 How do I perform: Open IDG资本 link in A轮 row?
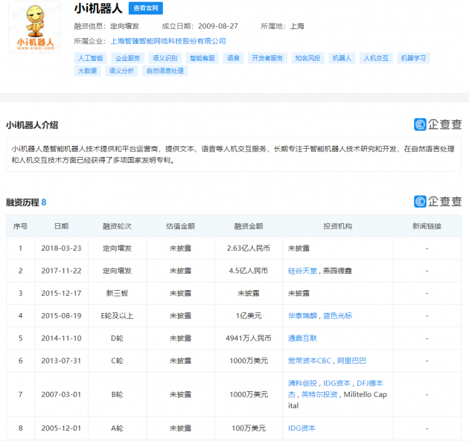tap(301, 428)
